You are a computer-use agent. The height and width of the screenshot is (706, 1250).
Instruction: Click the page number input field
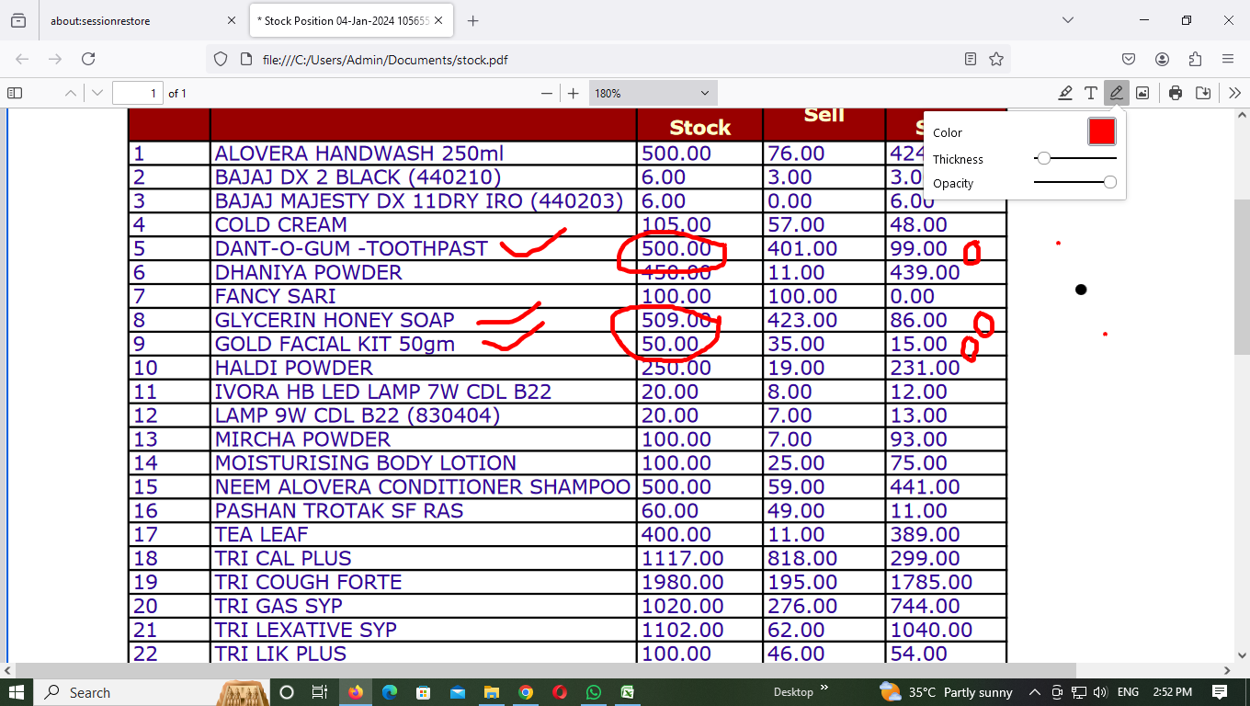[137, 93]
